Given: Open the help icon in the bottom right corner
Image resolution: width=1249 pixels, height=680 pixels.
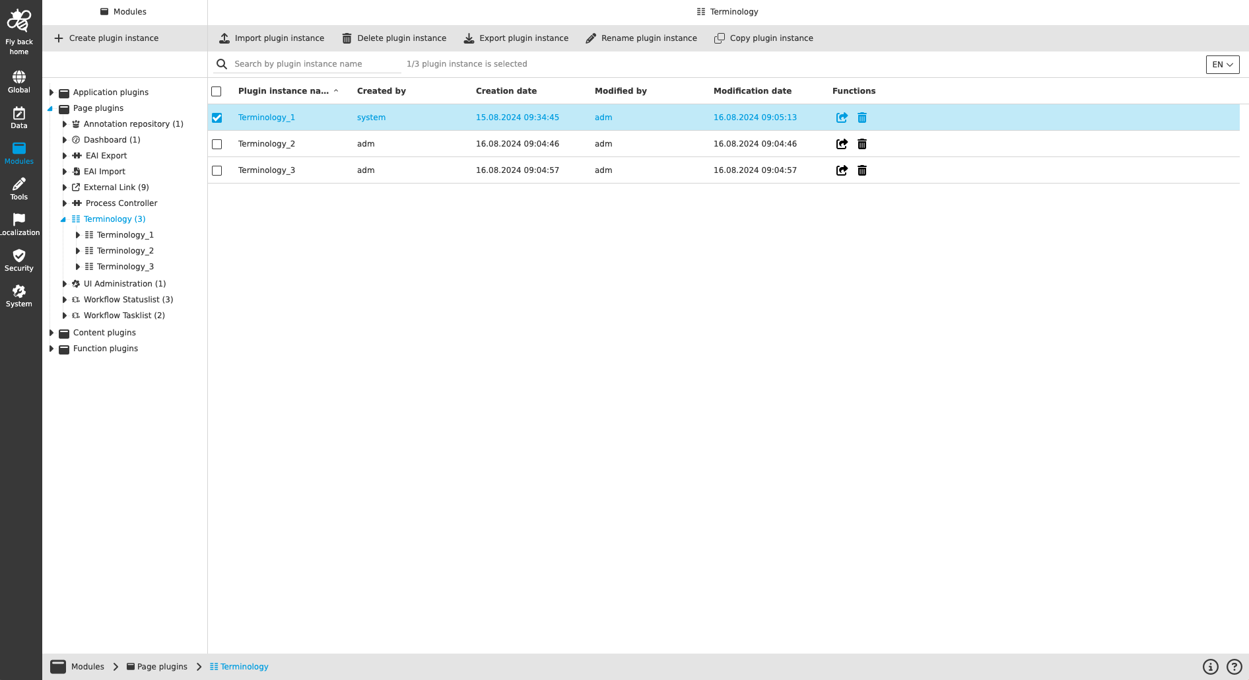Looking at the screenshot, I should tap(1234, 666).
